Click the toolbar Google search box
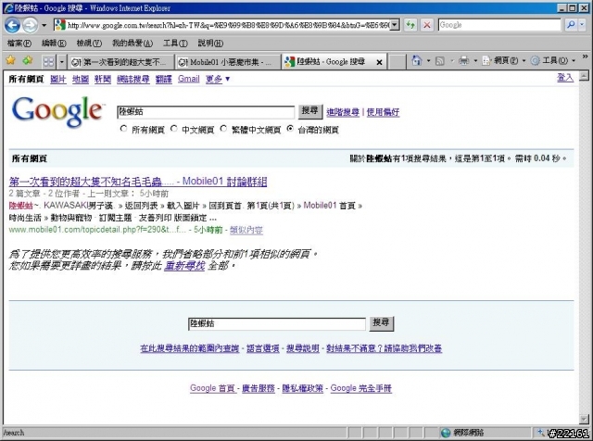Viewport: 593px width, 441px height. click(x=499, y=25)
